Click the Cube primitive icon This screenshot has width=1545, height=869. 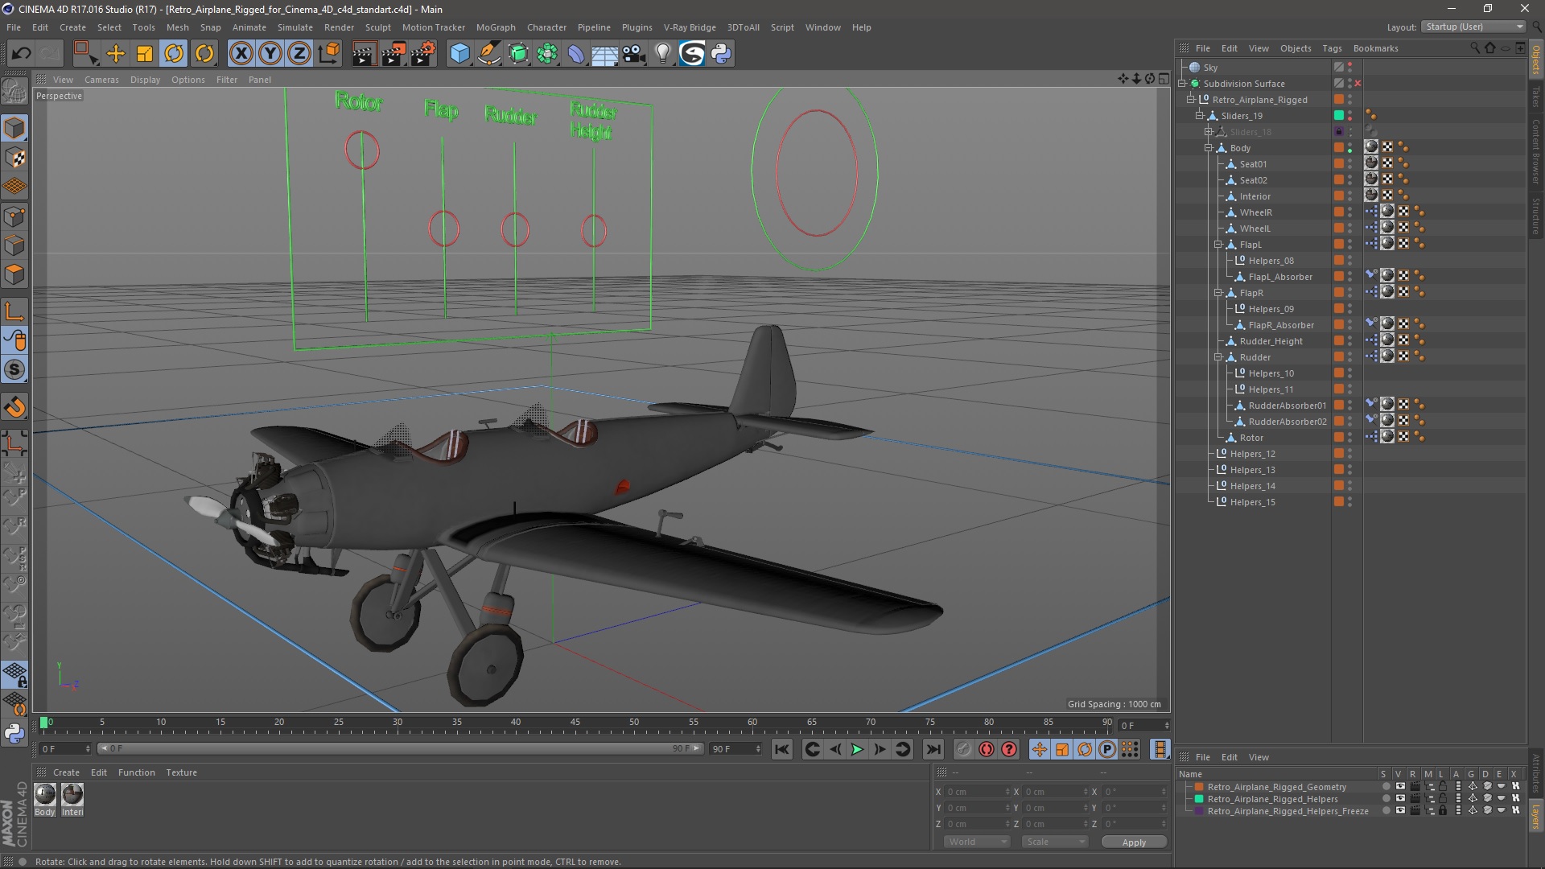click(x=459, y=54)
